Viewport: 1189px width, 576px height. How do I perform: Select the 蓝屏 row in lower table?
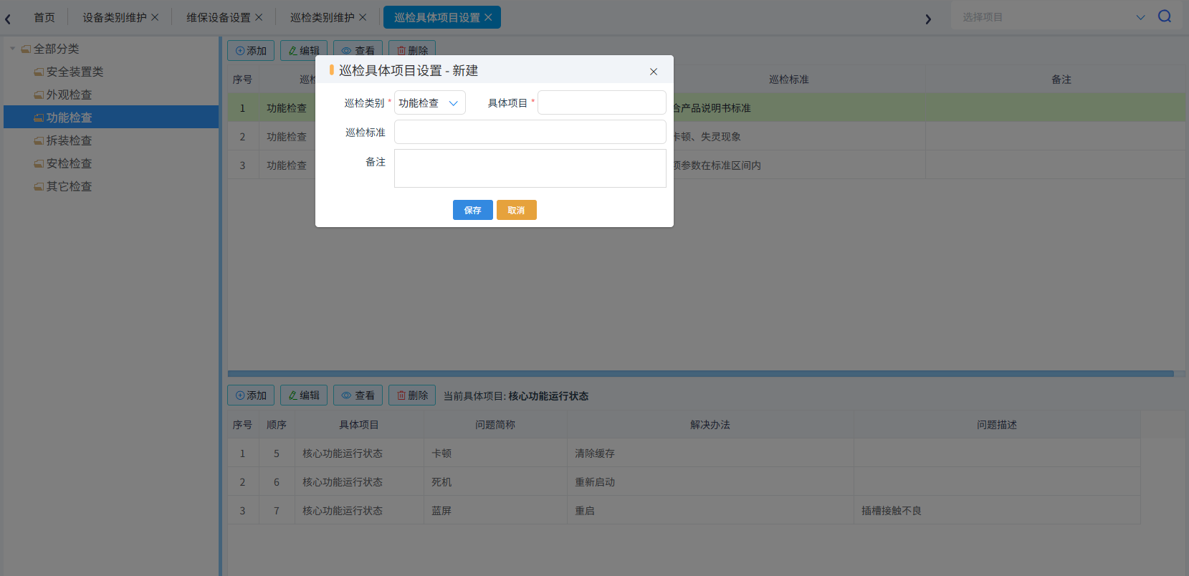(684, 511)
